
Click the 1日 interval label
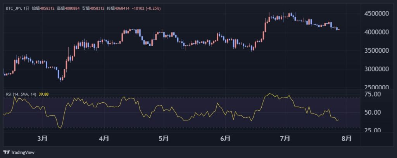(26, 9)
